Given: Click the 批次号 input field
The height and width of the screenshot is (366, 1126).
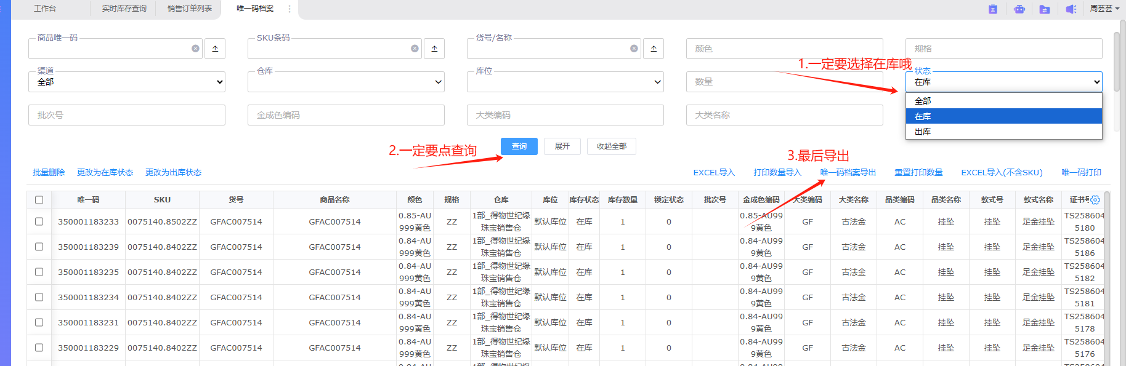Looking at the screenshot, I should [x=127, y=115].
